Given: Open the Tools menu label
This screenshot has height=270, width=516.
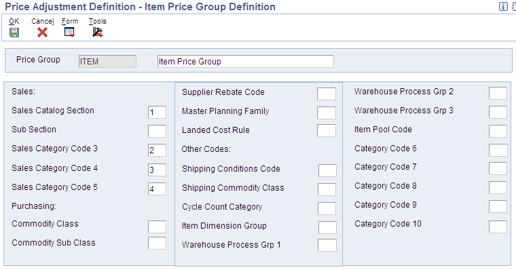Looking at the screenshot, I should pos(97,22).
